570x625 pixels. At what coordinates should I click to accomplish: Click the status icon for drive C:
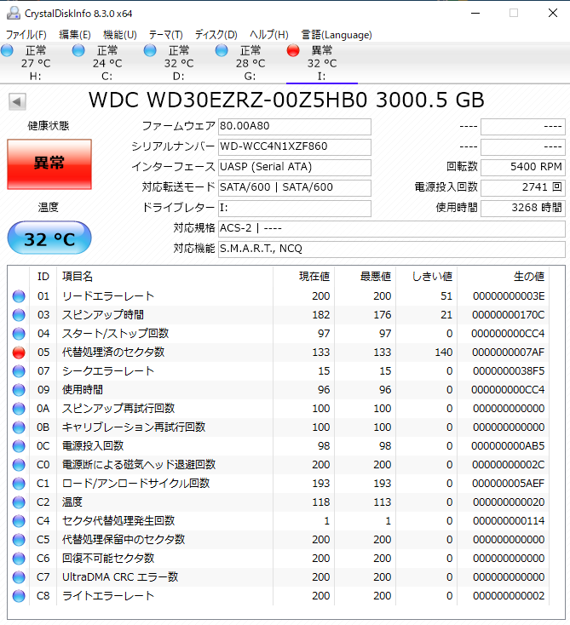coord(79,51)
